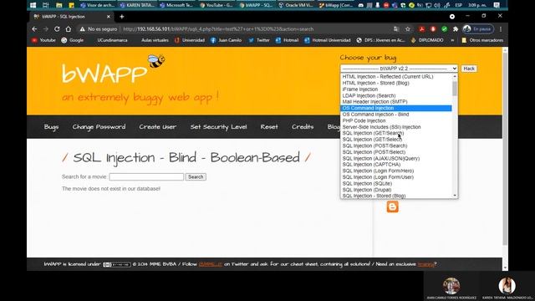Open the Google bookmark
Image resolution: width=535 pixels, height=301 pixels.
73,40
